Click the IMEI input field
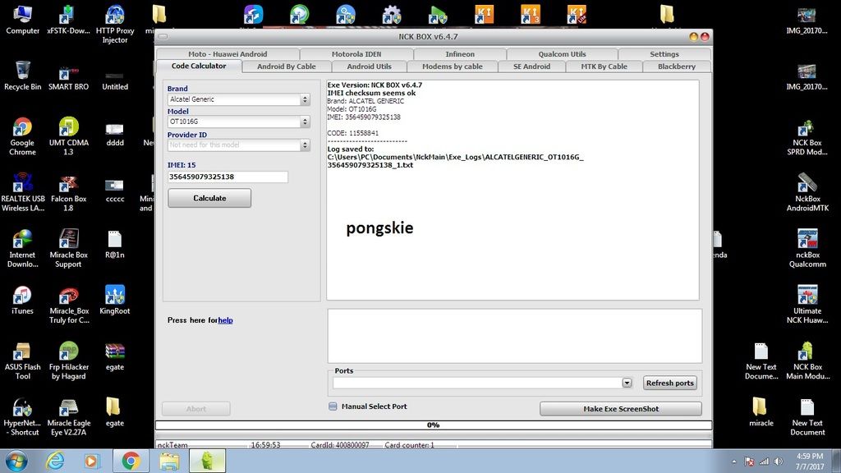 (227, 177)
